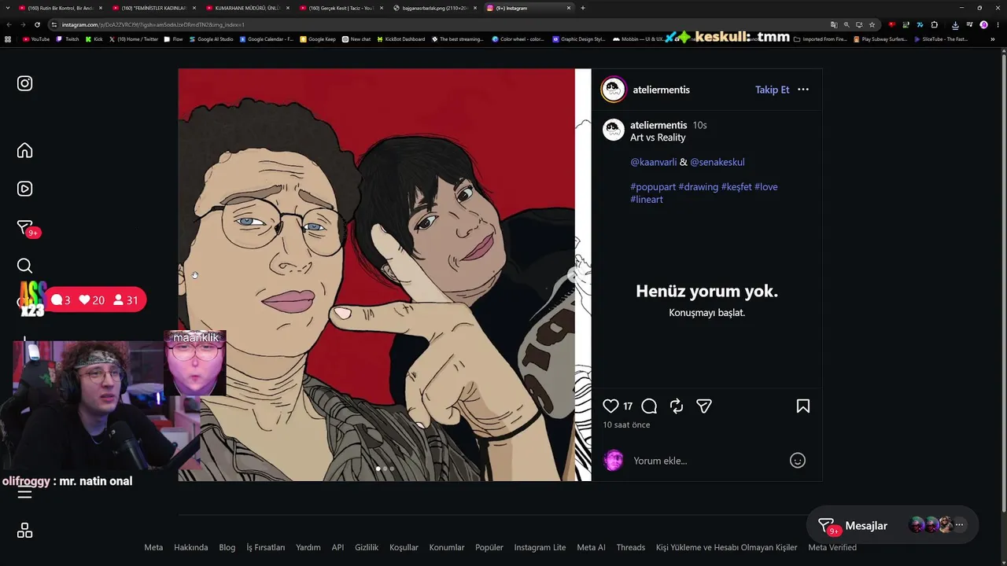Close the active Instagram tab

568,8
